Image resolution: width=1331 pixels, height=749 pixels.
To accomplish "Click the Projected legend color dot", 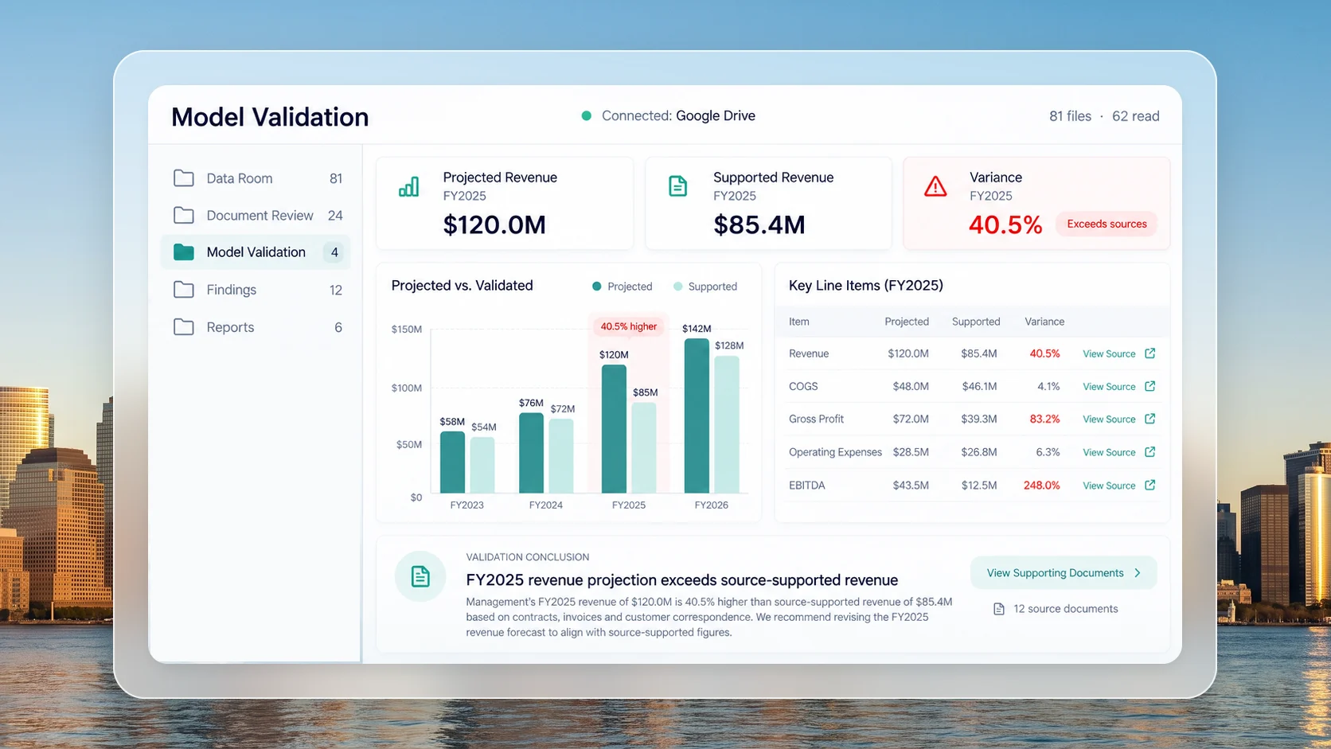I will pyautogui.click(x=597, y=287).
